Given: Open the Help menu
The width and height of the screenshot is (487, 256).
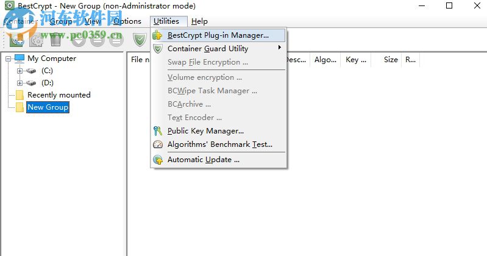Looking at the screenshot, I should click(199, 21).
